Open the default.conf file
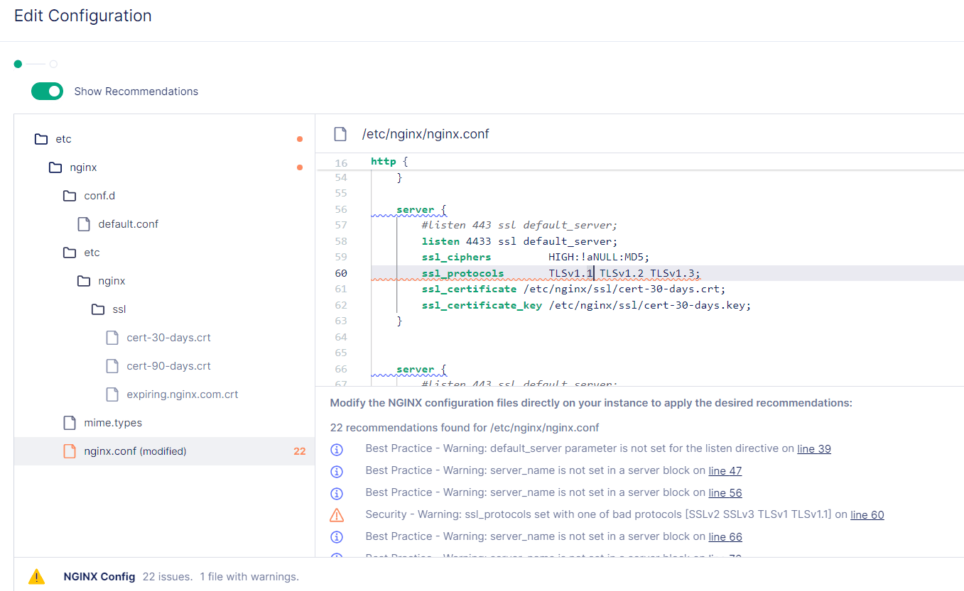This screenshot has height=591, width=964. click(128, 224)
